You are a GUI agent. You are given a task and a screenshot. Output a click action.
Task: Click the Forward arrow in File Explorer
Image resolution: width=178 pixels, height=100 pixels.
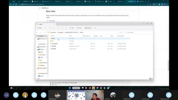coord(40,32)
